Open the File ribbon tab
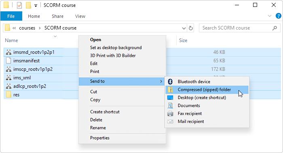Image resolution: width=283 pixels, height=153 pixels. point(11,16)
